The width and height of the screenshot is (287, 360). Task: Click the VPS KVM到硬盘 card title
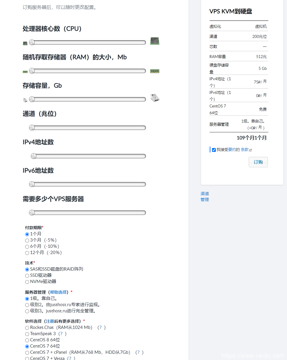(x=231, y=12)
